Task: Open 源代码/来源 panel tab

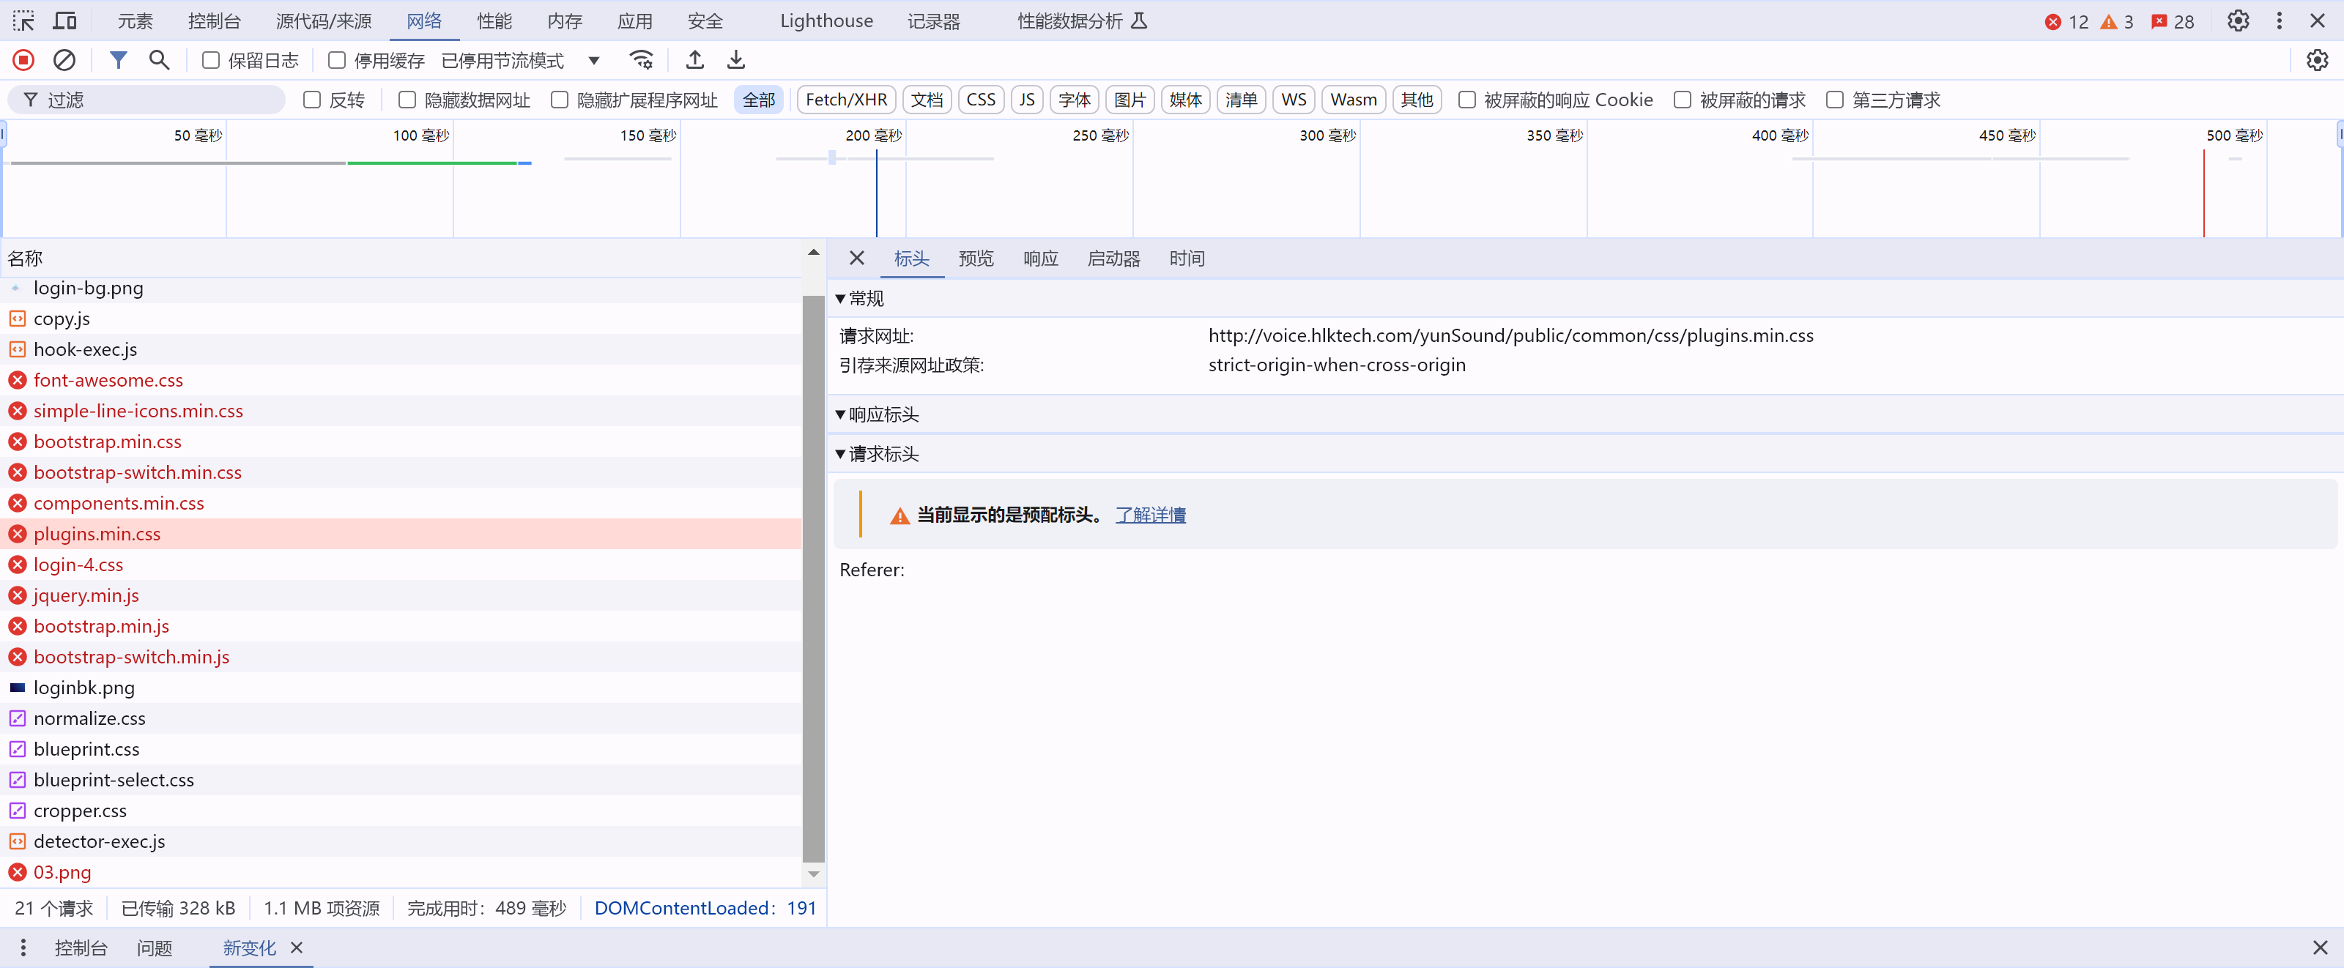Action: pos(324,21)
